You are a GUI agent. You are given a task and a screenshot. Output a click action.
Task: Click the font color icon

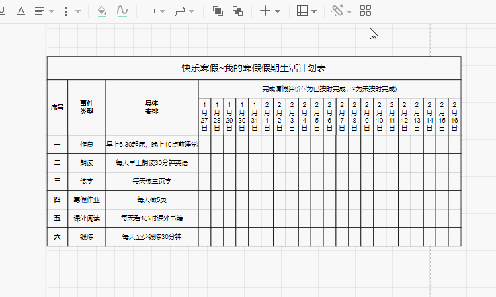click(21, 11)
